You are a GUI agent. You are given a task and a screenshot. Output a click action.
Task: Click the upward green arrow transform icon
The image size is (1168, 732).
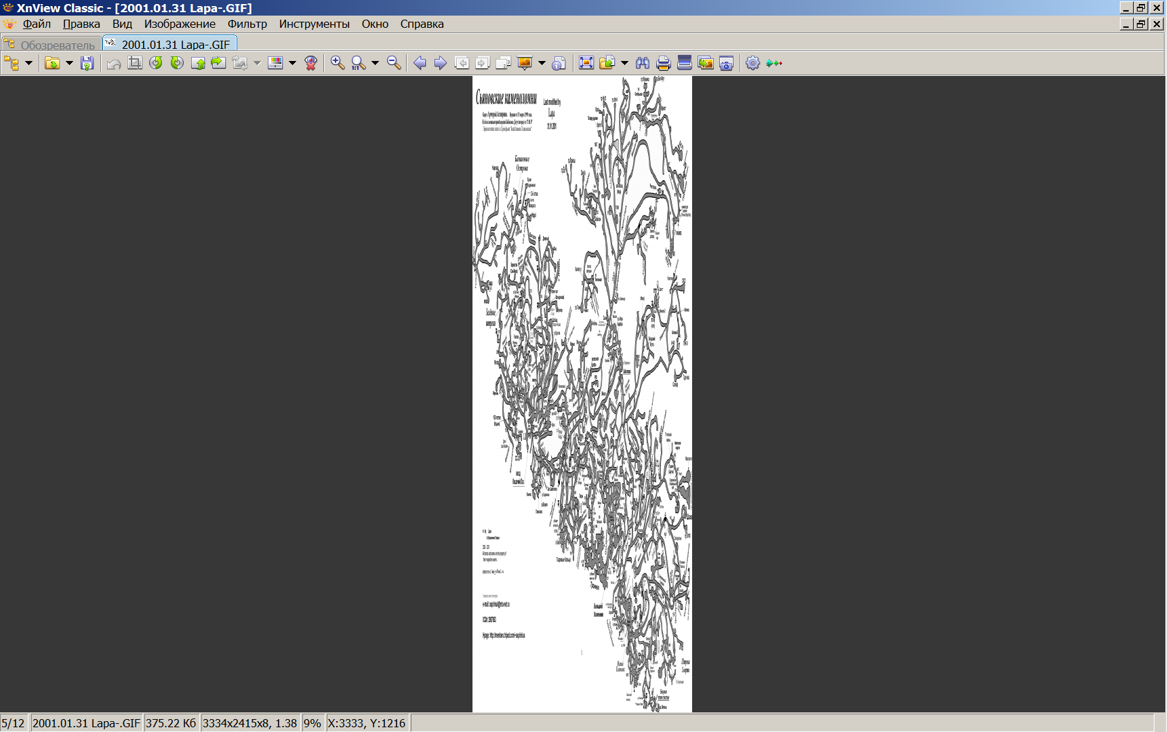pos(198,63)
